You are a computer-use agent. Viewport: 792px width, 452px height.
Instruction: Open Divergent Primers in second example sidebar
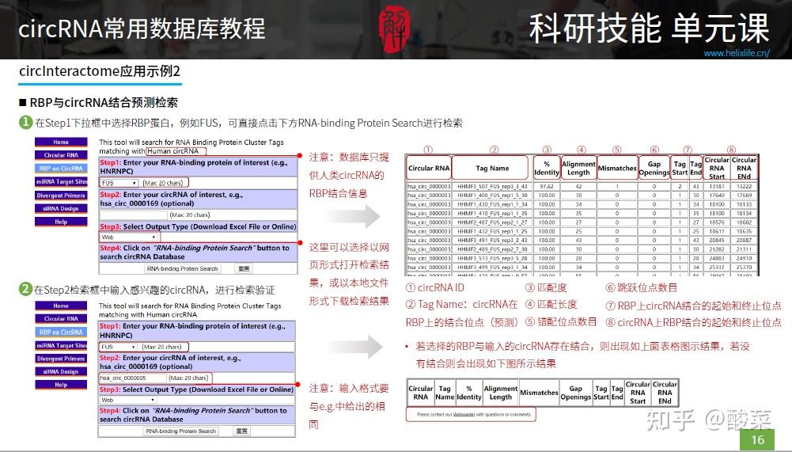coord(61,359)
